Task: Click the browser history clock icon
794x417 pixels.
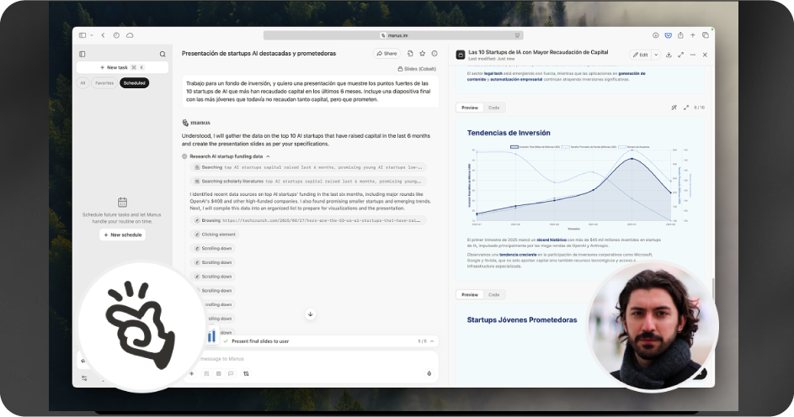Action: [116, 35]
